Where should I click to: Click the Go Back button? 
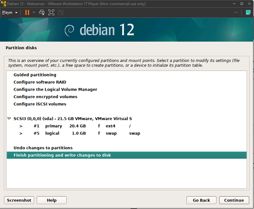point(201,200)
